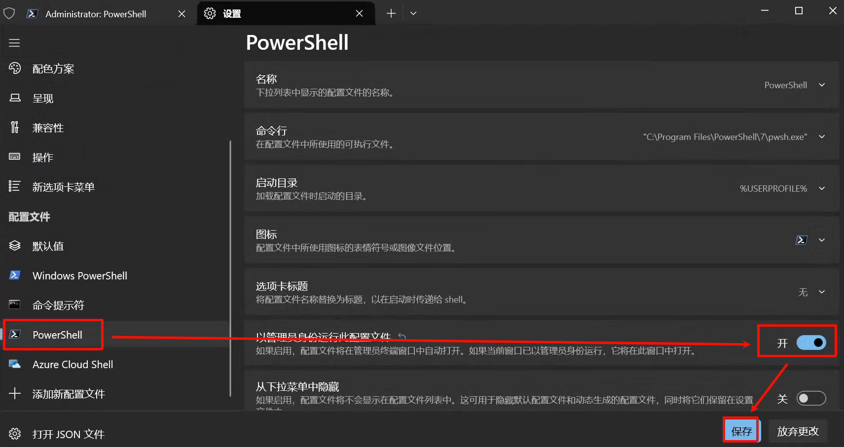Select the 默认值 defaults profile
The image size is (844, 447).
tap(48, 246)
